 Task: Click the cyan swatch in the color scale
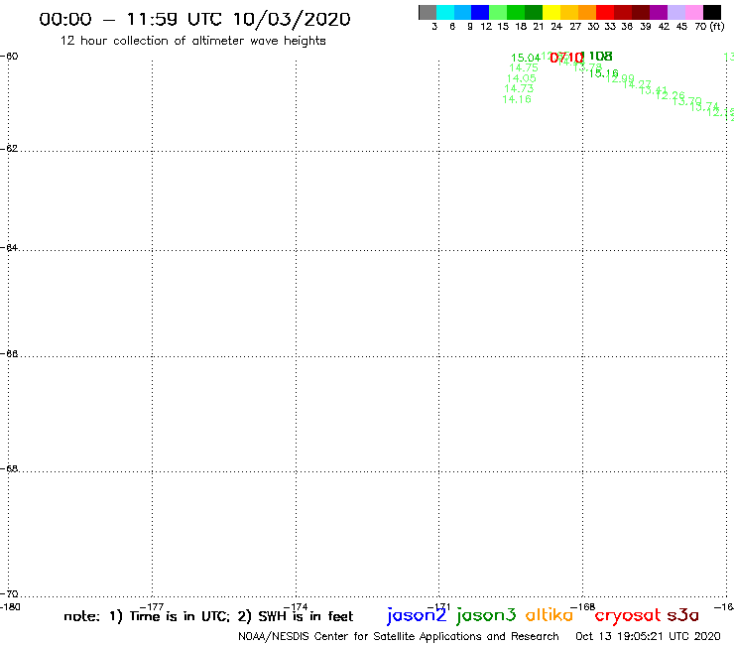pyautogui.click(x=445, y=12)
